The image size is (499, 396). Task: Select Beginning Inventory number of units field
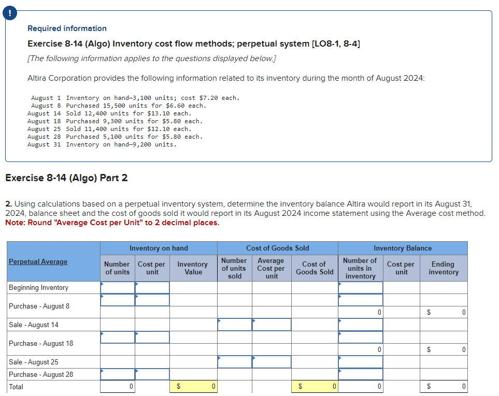118,288
